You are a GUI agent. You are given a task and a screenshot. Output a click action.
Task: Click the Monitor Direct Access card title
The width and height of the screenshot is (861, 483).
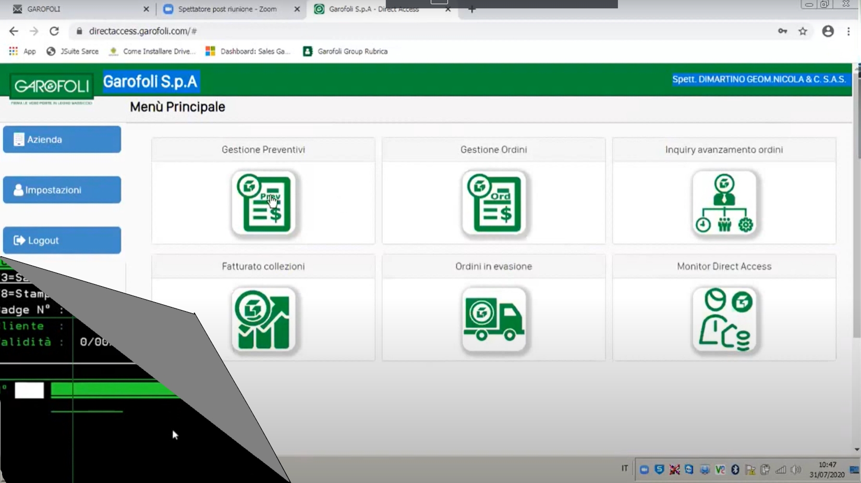pos(724,266)
